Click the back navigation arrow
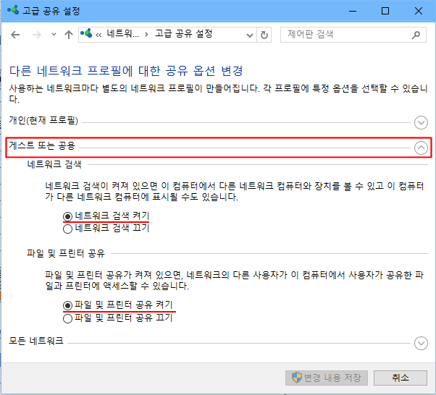 pos(15,35)
